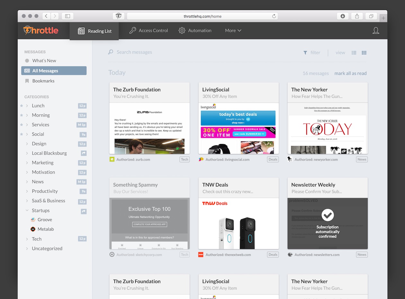Toggle Safari sidebar visibility button
The width and height of the screenshot is (405, 299).
tap(67, 16)
